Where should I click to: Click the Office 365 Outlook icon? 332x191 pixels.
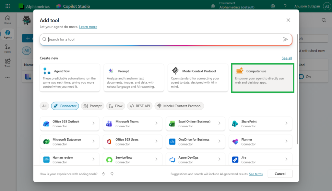[x=46, y=124]
